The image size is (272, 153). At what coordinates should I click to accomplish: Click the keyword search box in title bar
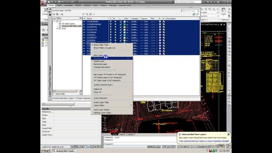[x=188, y=2]
